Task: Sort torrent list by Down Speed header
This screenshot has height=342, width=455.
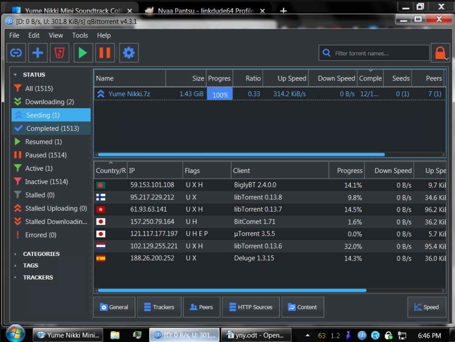Action: (333, 78)
